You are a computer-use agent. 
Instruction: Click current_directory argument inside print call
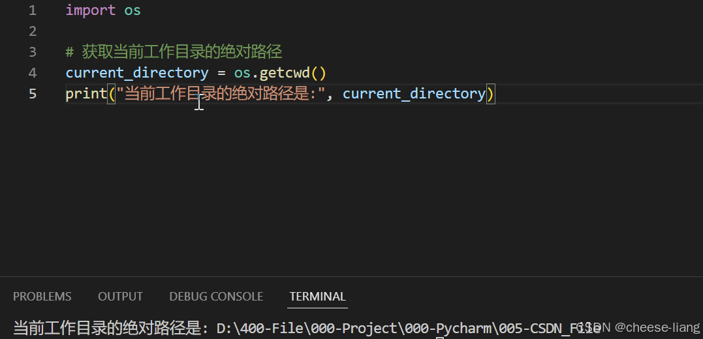pos(414,94)
